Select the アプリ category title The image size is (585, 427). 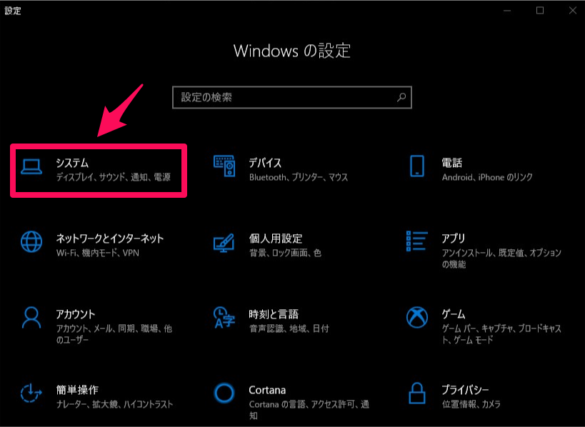pos(454,238)
